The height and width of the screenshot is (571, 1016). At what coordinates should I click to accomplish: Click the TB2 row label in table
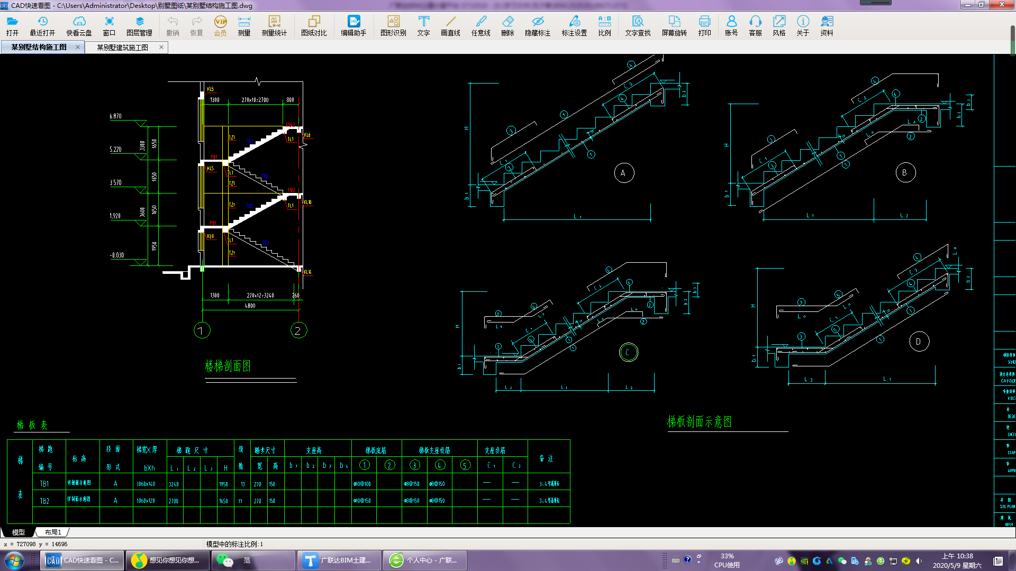pos(44,501)
